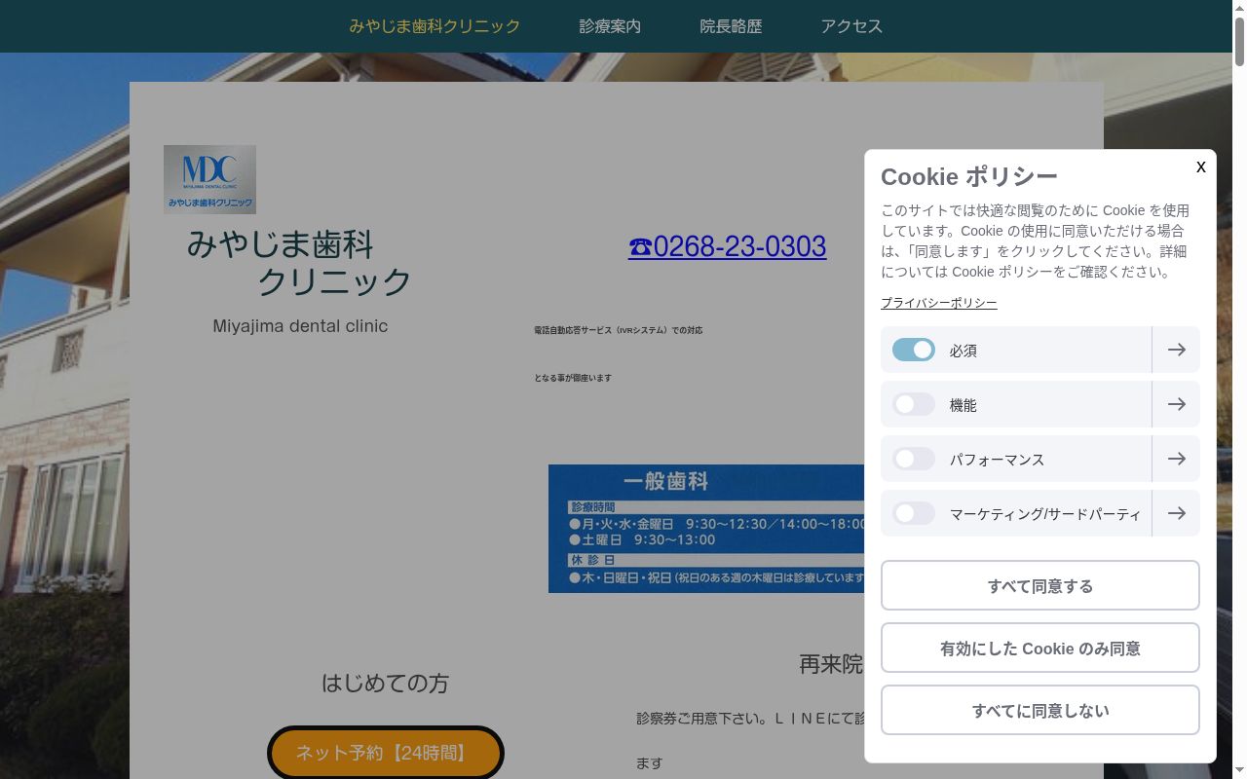Toggle the 必須 cookie switch
The width and height of the screenshot is (1247, 779).
pos(914,350)
